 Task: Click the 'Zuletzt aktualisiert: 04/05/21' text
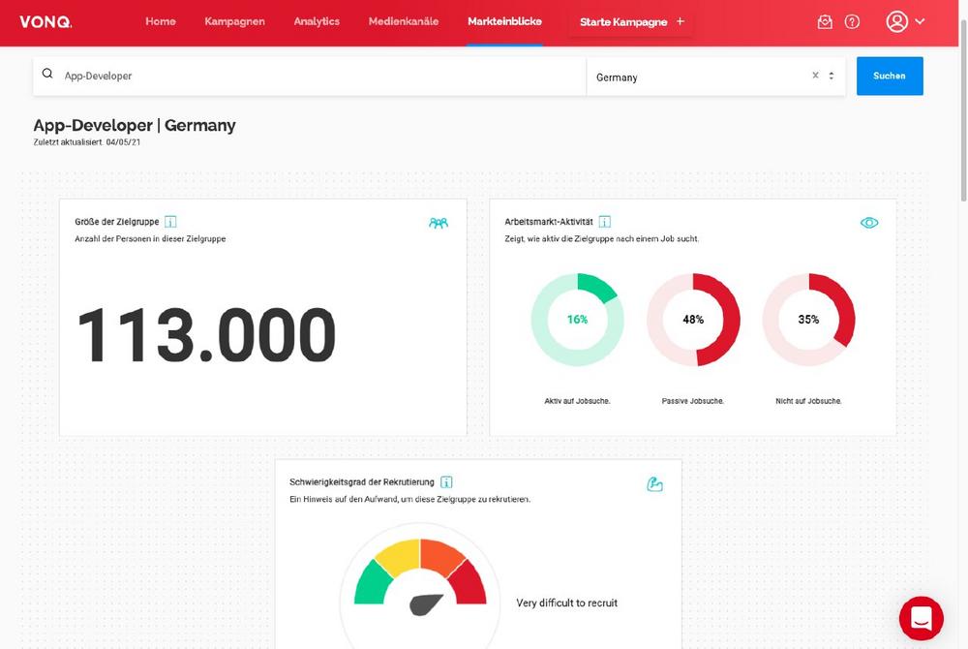pos(87,142)
